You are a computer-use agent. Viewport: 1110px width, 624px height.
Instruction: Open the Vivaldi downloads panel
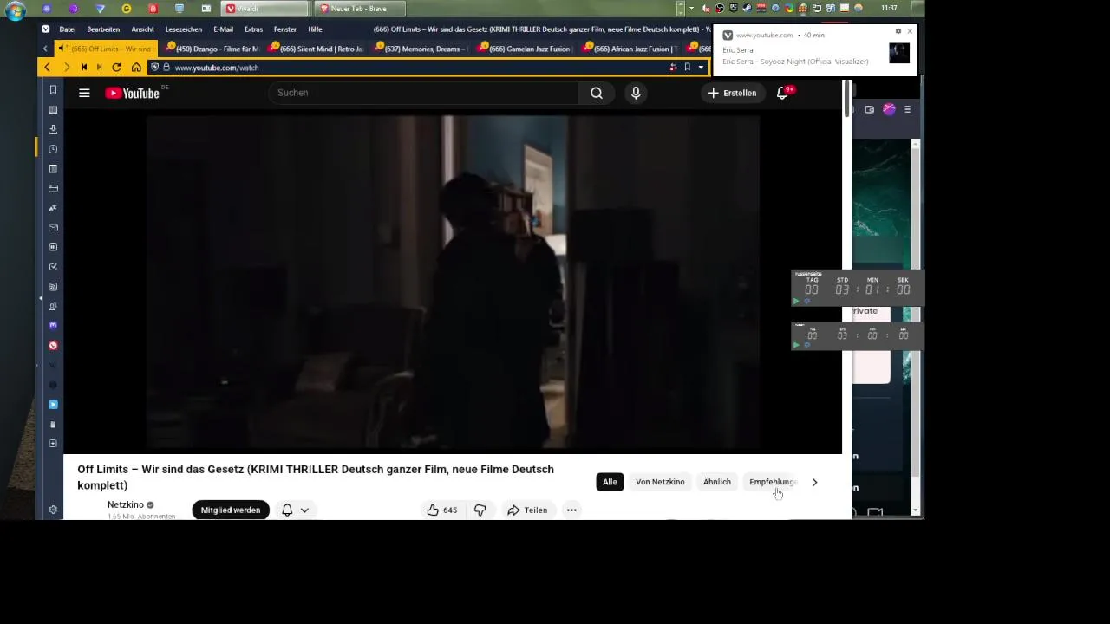pos(53,129)
